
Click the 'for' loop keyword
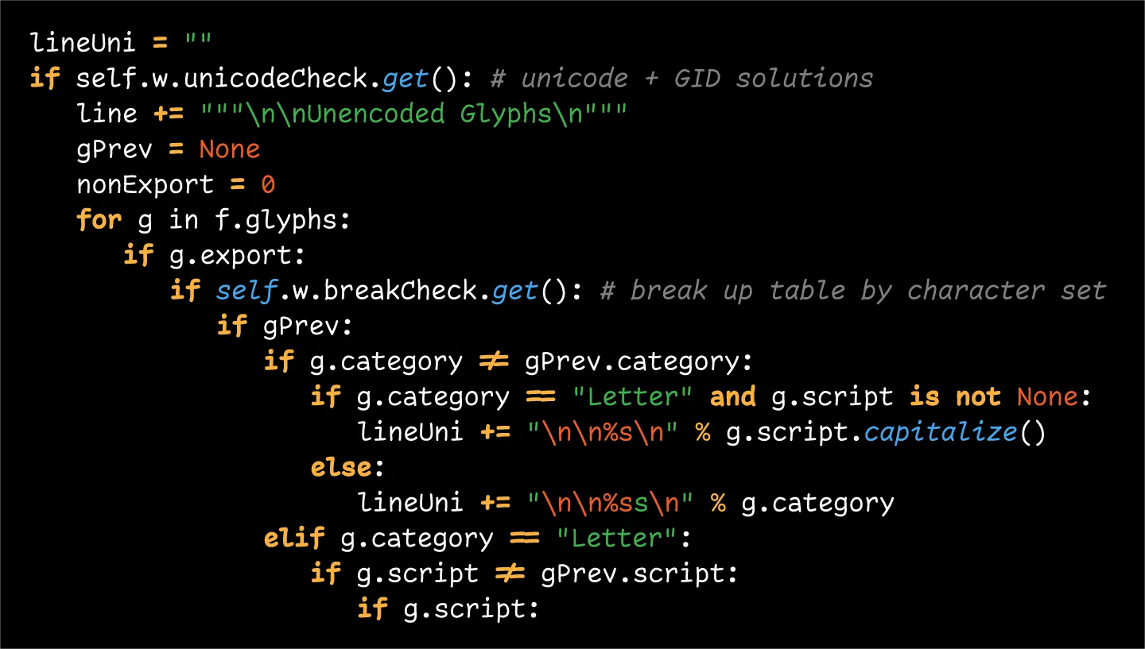coord(99,220)
